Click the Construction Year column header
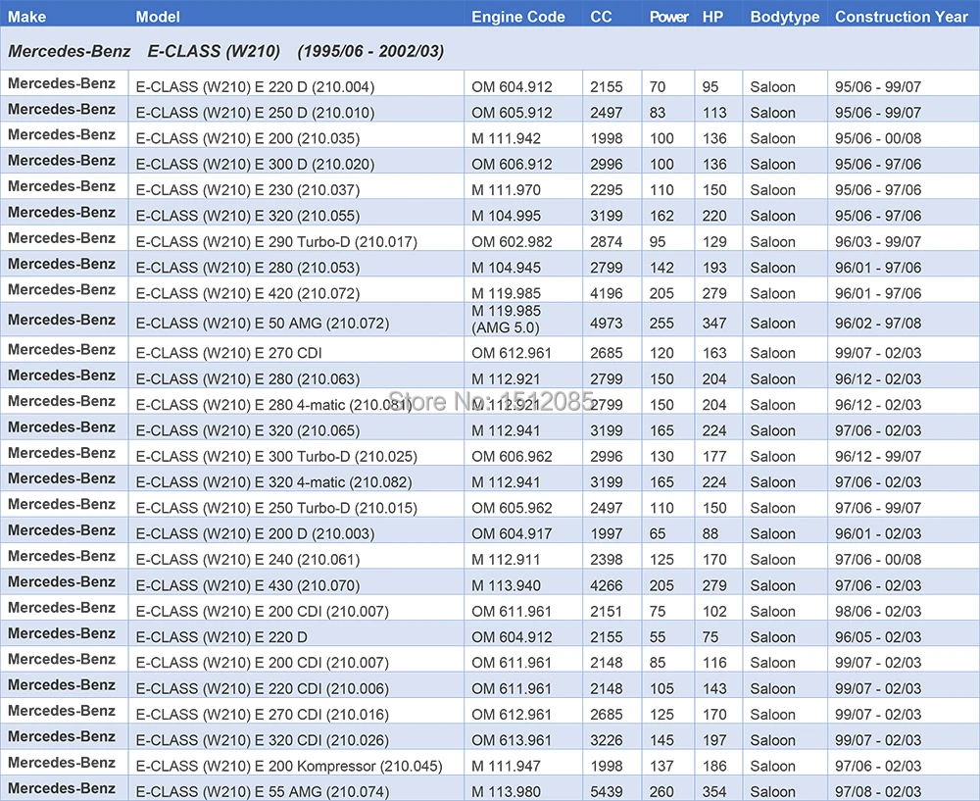The width and height of the screenshot is (980, 801). coord(902,17)
